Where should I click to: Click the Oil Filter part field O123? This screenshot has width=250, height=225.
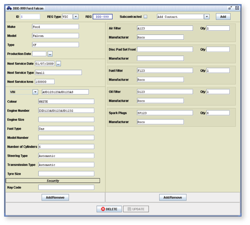tap(165, 92)
